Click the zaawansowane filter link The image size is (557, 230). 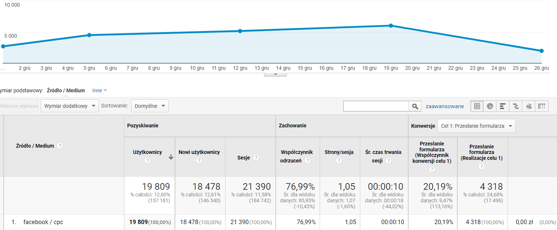point(444,106)
